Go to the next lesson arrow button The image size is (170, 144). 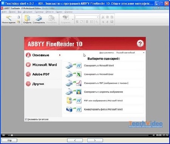point(95,140)
